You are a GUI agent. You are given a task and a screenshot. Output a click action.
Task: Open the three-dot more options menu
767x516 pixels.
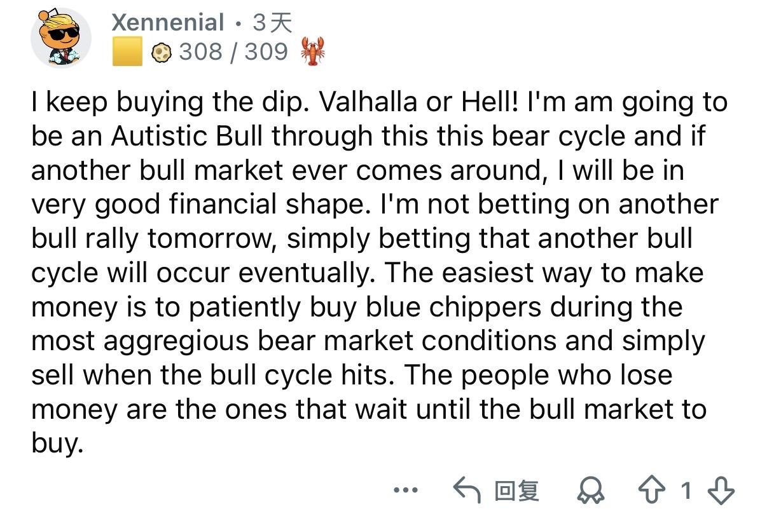pos(404,490)
